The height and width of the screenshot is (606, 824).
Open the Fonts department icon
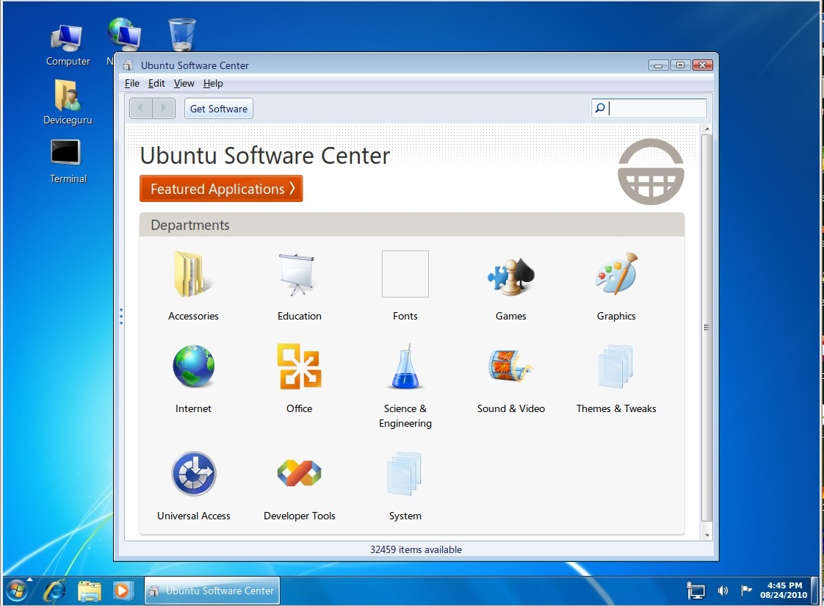click(x=405, y=274)
